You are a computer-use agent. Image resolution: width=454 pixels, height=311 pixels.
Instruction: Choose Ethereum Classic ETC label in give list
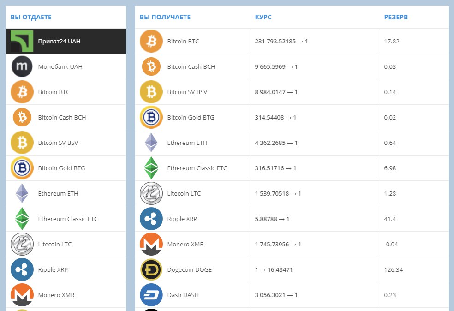pos(68,219)
